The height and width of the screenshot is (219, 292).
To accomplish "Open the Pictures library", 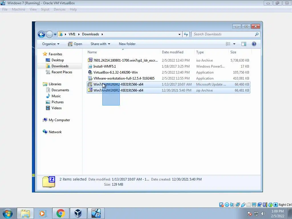I will [x=58, y=102].
